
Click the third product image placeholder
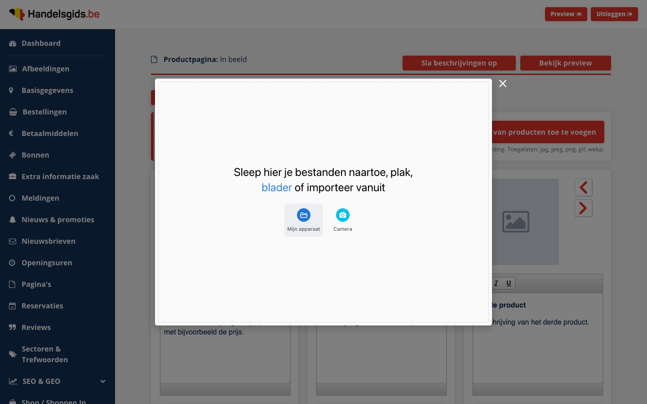[x=525, y=222]
